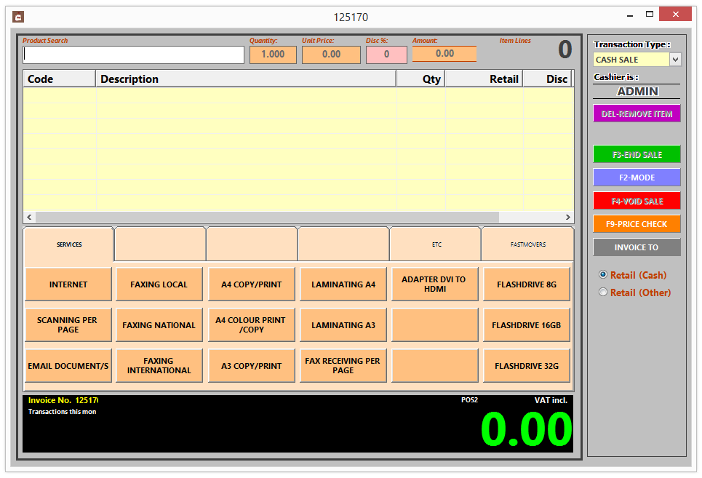The height and width of the screenshot is (478, 702).
Task: Click inside the Product Search field
Action: [x=133, y=54]
